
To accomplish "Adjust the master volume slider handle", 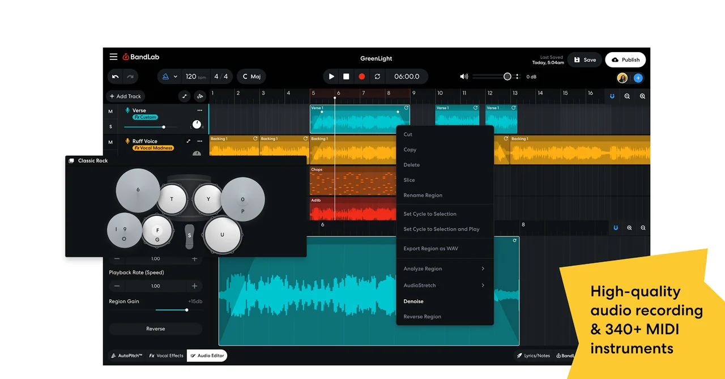I will (507, 76).
